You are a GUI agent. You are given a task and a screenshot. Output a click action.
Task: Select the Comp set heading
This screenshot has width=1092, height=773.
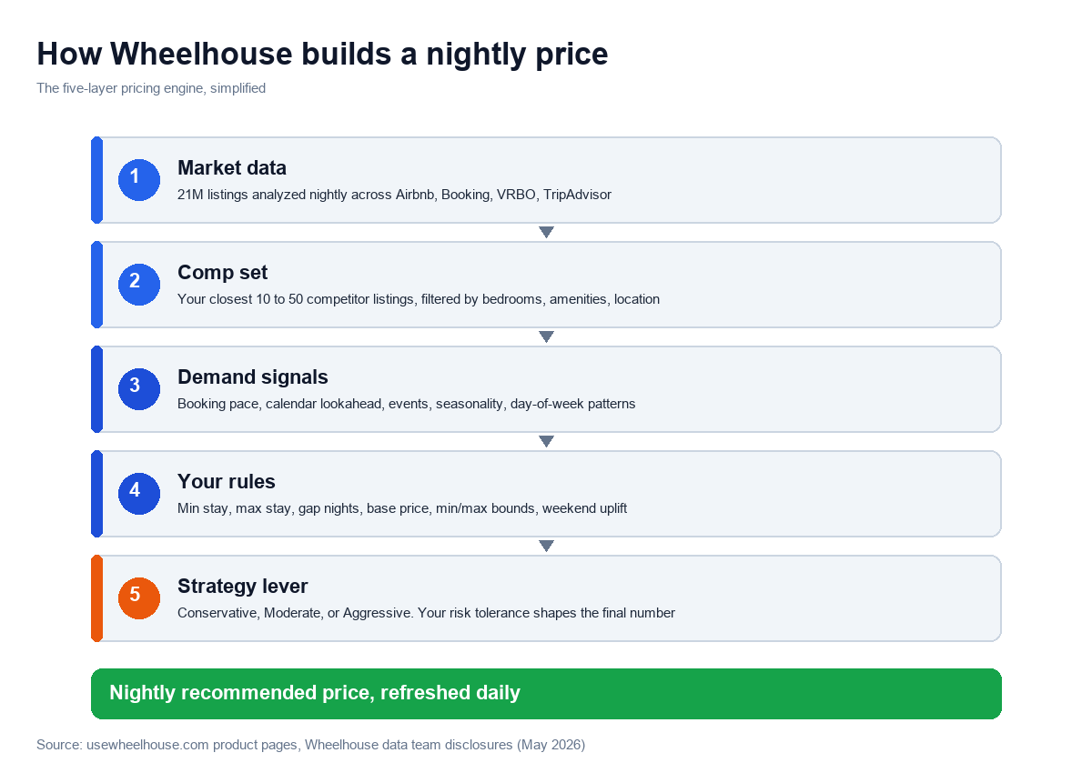coord(223,273)
